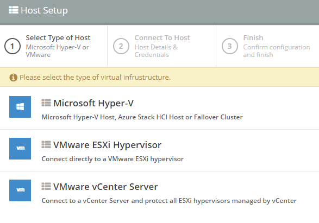The image size is (319, 223).
Task: Click the info icon in yellow notice bar
Action: [x=13, y=78]
